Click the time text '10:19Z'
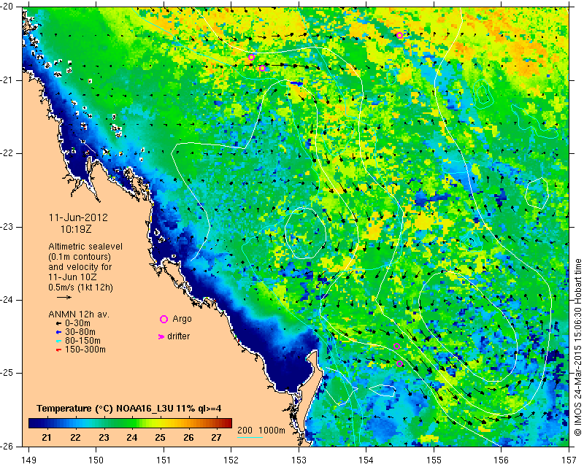The width and height of the screenshot is (584, 467). click(76, 229)
